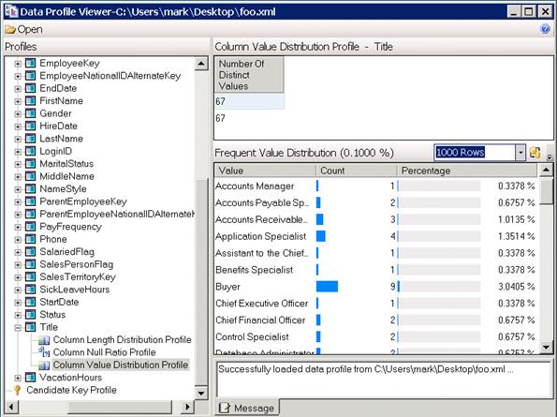This screenshot has height=417, width=557.
Task: Click the Phone column icon
Action: tap(31, 239)
